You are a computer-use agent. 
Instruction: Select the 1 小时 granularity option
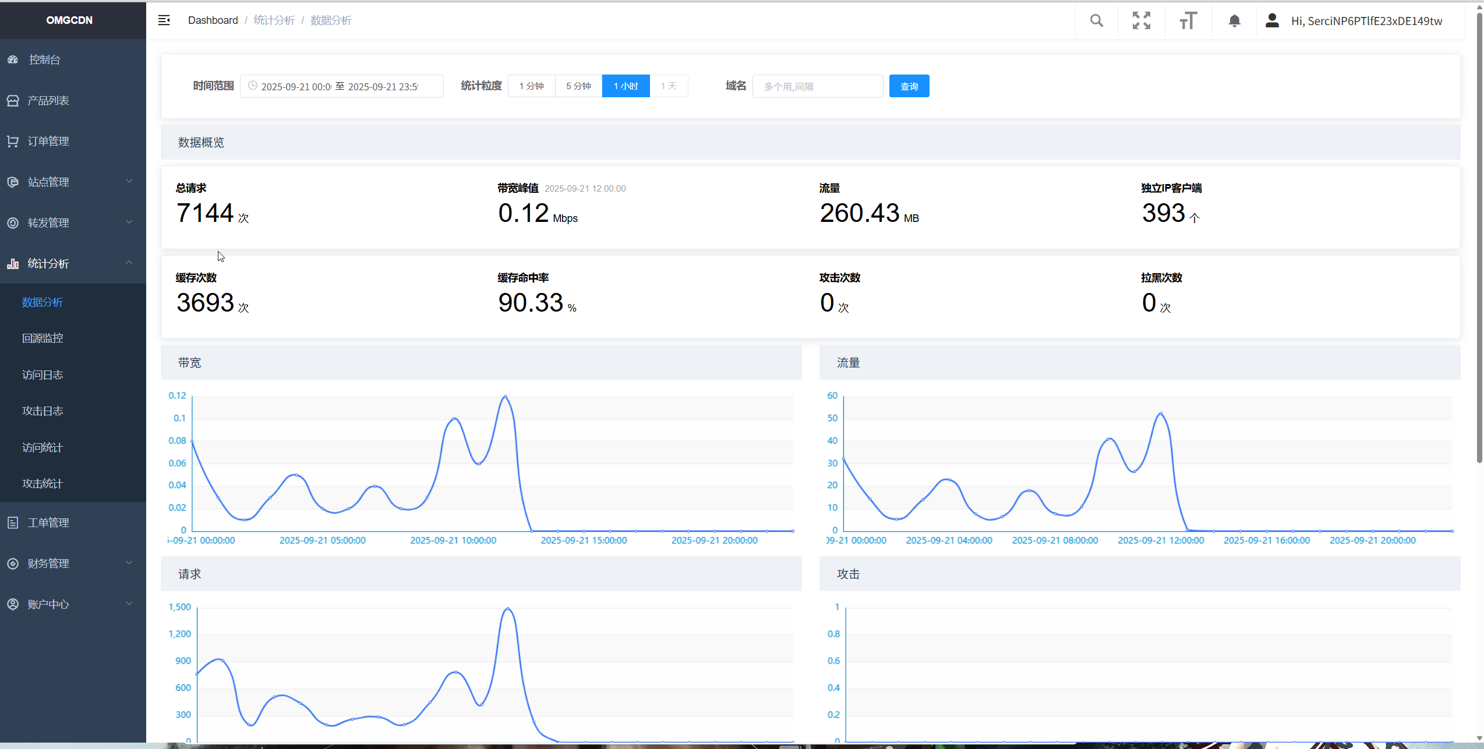tap(626, 86)
